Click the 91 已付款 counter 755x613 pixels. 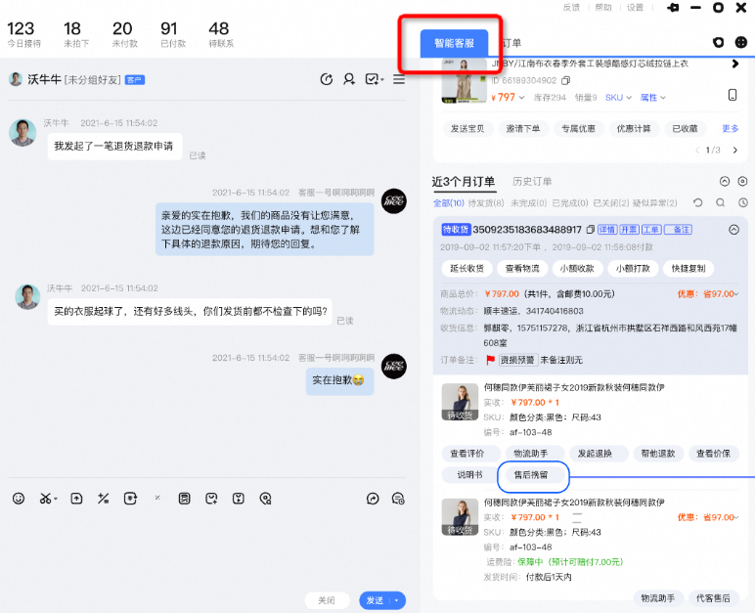pyautogui.click(x=172, y=34)
